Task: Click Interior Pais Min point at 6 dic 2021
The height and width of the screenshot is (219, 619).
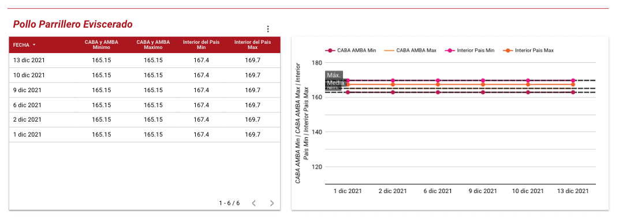Action: coord(438,80)
